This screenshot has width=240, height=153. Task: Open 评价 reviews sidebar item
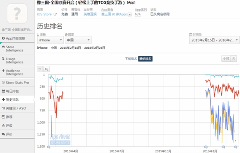click(x=17, y=134)
